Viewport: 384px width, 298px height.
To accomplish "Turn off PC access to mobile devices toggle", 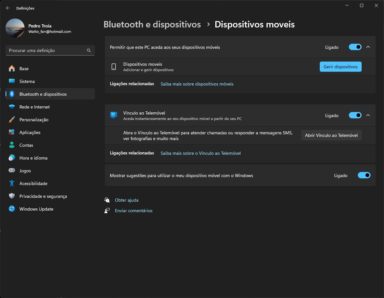I will 355,47.
